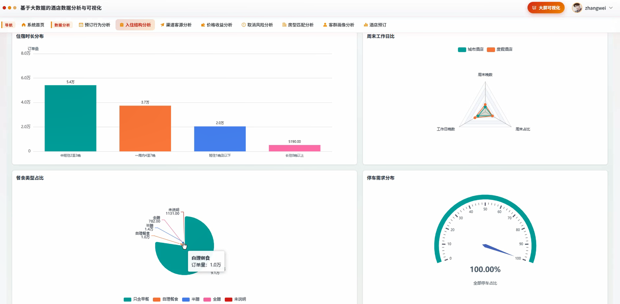Viewport: 620px width, 304px height.
Task: Toggle 城市酒店 legend in radar chart
Action: click(471, 50)
